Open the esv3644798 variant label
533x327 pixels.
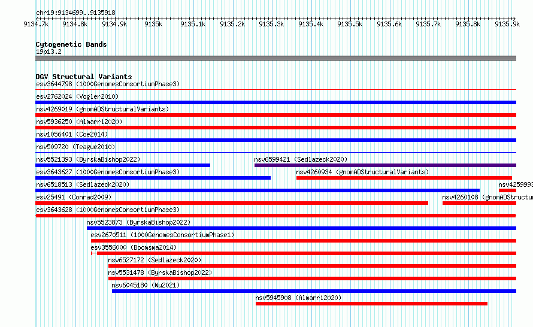tap(108, 84)
